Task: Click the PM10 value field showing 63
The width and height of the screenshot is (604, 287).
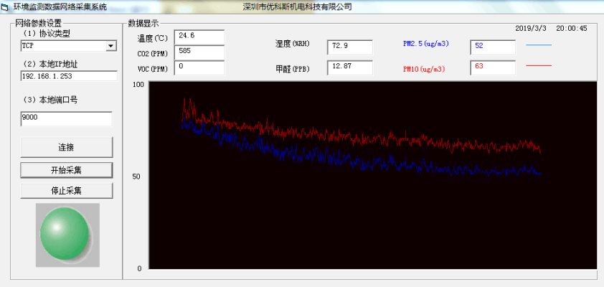Action: [x=493, y=67]
